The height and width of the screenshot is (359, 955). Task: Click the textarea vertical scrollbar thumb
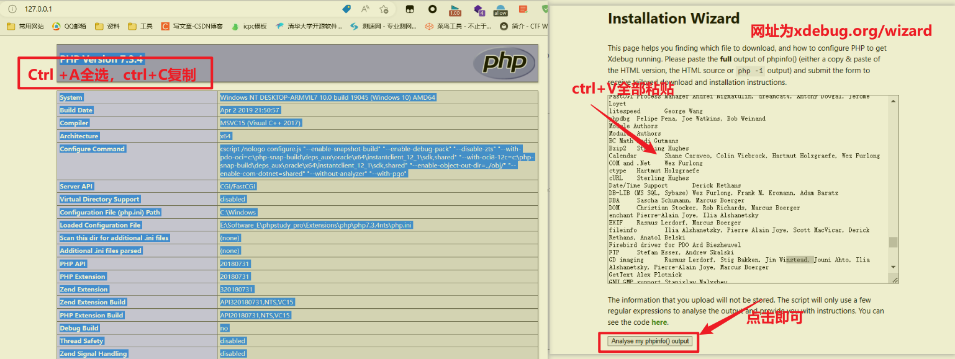[894, 242]
